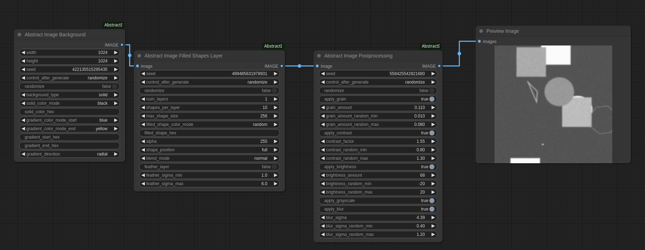
Task: Click the gradient_start_hex text field
Action: (x=69, y=137)
